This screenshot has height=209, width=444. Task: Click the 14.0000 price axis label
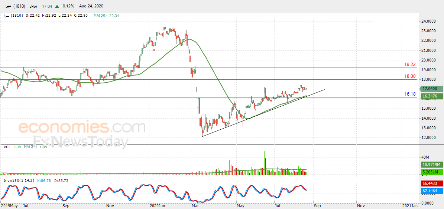tap(428, 118)
